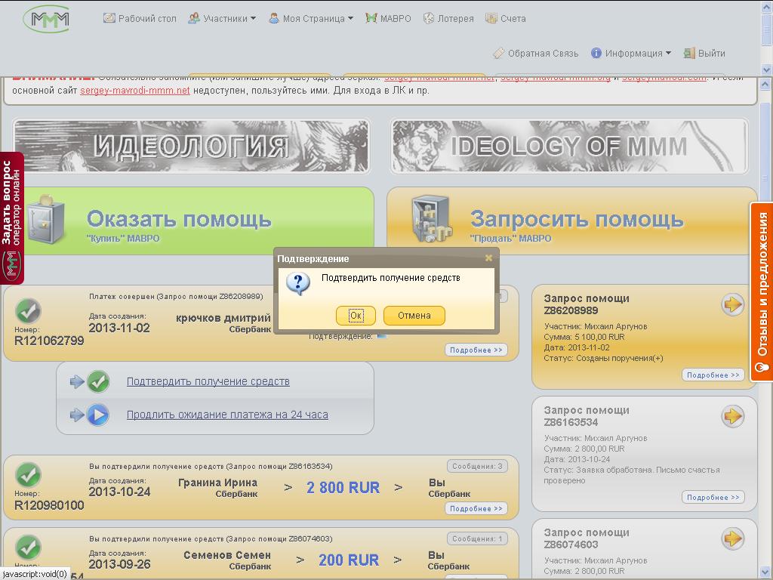This screenshot has height=580, width=773.
Task: Click the MMM logo in header
Action: tap(47, 19)
